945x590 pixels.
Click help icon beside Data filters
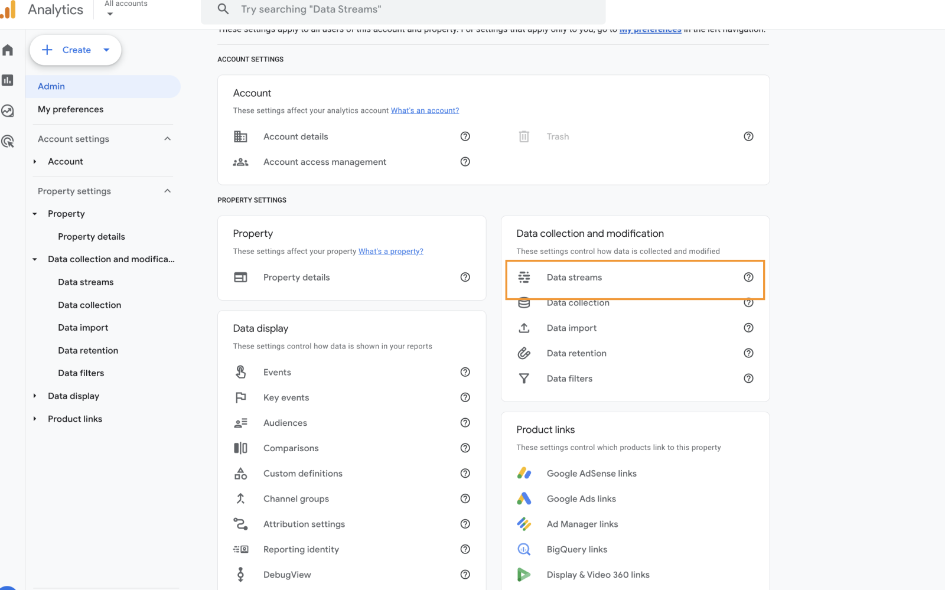748,379
